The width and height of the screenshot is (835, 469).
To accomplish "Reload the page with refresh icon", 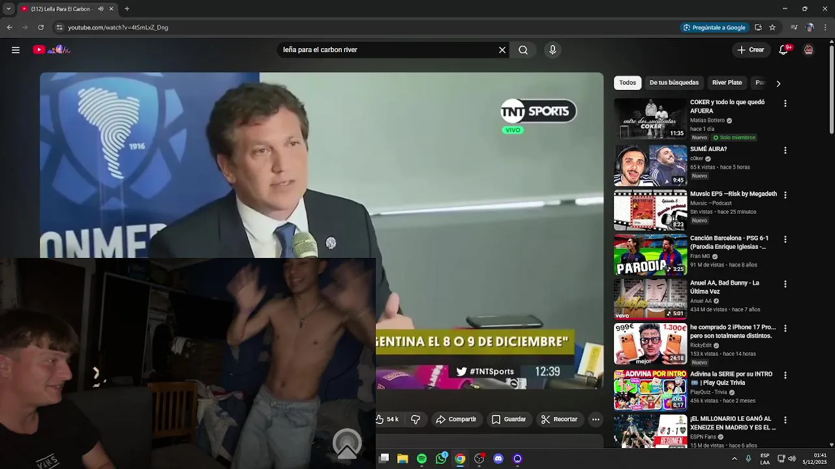I will click(40, 27).
